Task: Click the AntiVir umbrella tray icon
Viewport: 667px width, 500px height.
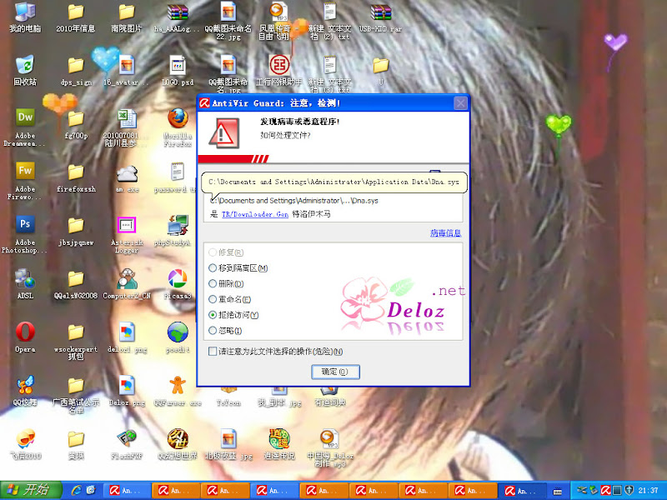Action: (605, 490)
